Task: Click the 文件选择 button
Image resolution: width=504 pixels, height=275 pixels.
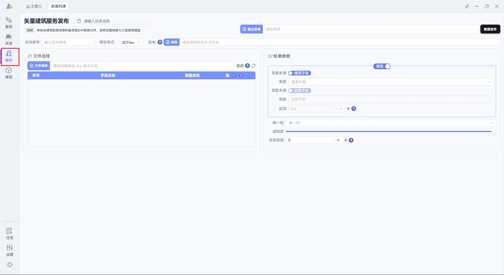Action: (x=39, y=66)
